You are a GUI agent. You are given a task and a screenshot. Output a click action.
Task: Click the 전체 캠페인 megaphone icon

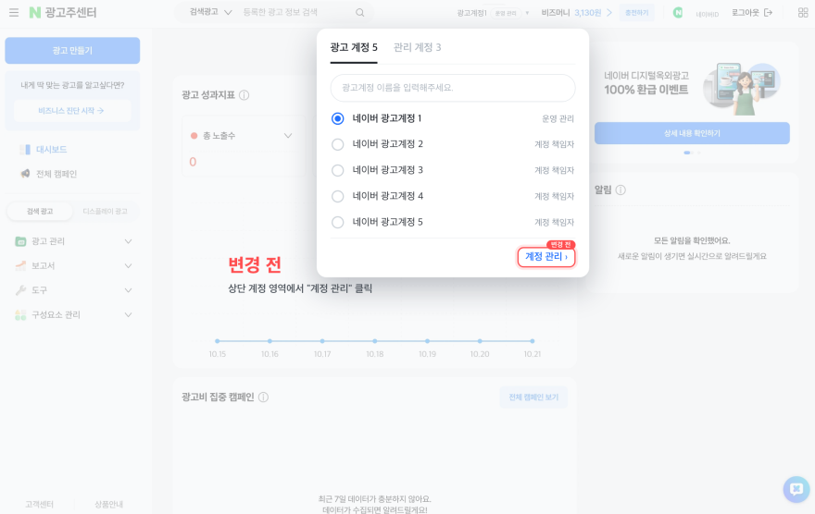25,174
